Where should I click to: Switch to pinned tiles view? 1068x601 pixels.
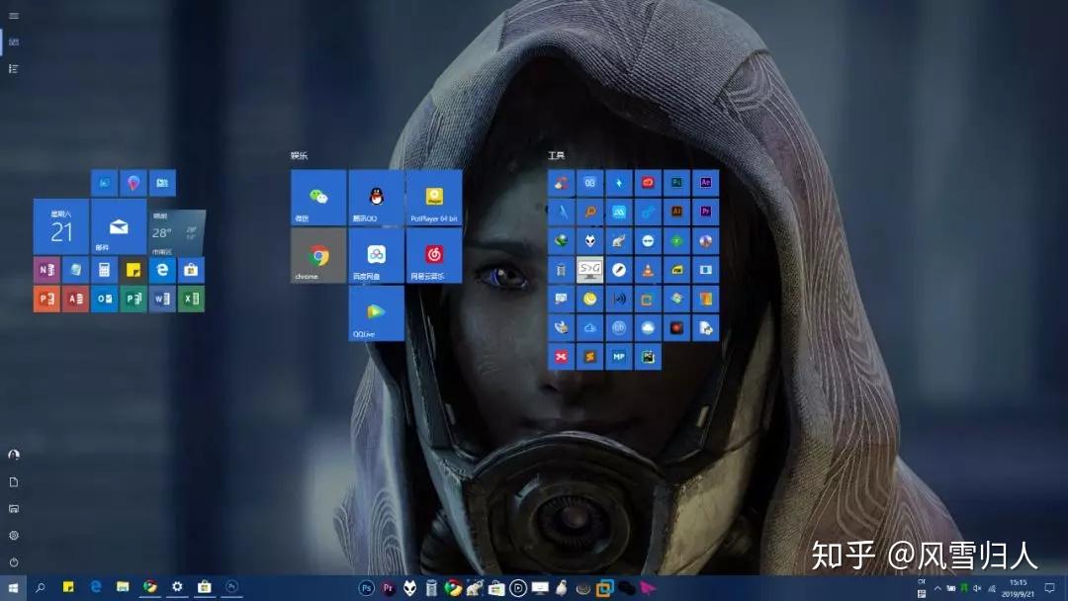[x=14, y=43]
